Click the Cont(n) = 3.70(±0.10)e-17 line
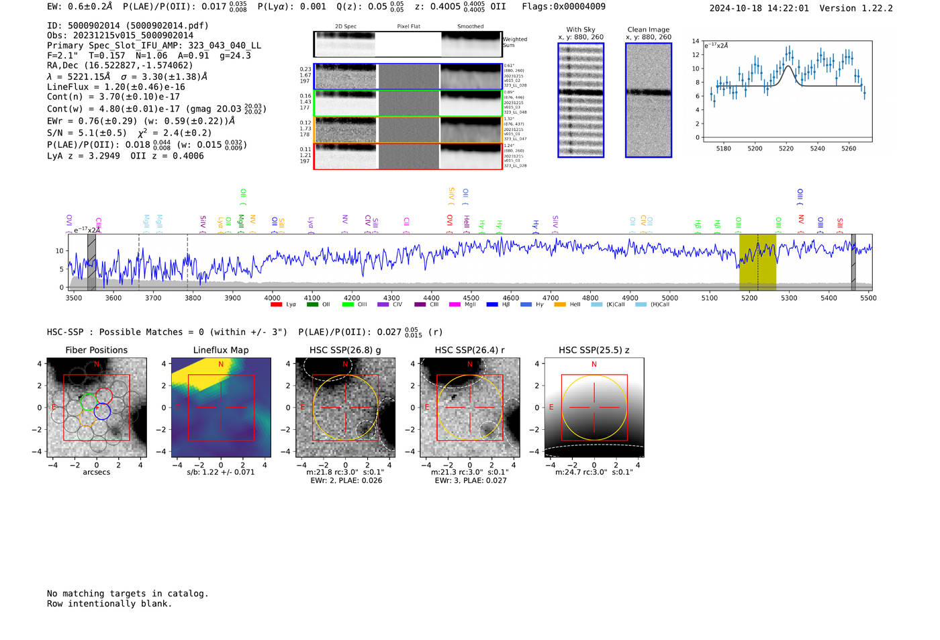 [x=113, y=97]
